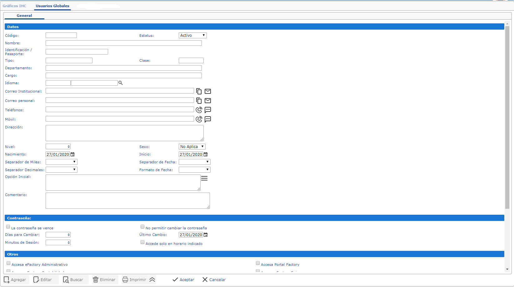Click the double chevron icon next to Imprimir

(x=152, y=280)
